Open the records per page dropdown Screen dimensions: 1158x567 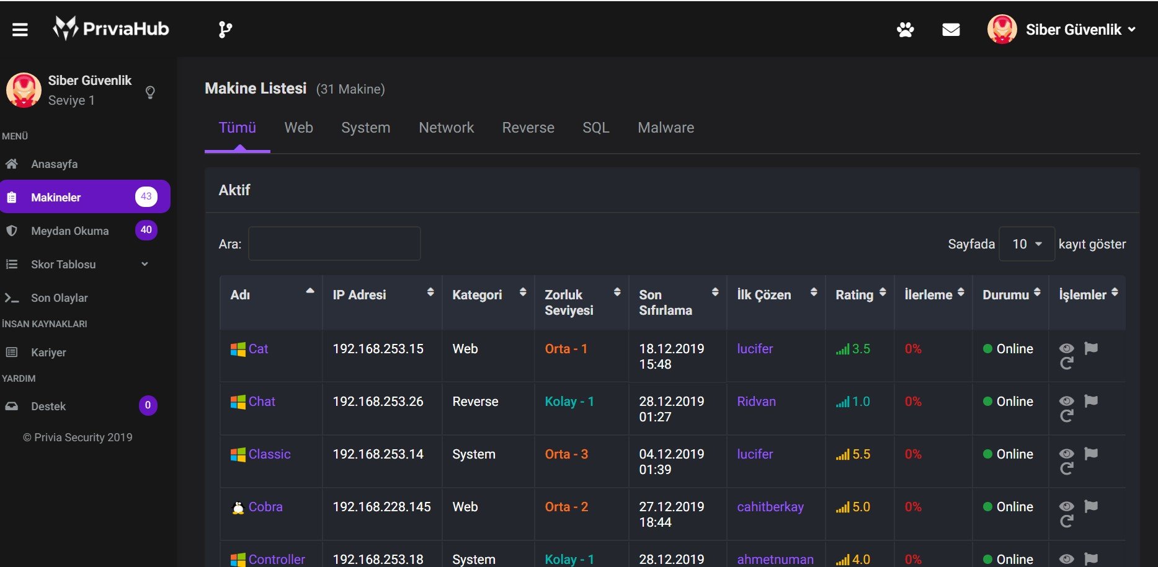(x=1027, y=244)
